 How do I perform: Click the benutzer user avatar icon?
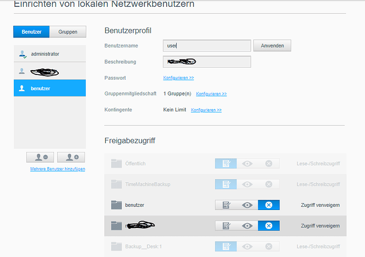pyautogui.click(x=22, y=88)
